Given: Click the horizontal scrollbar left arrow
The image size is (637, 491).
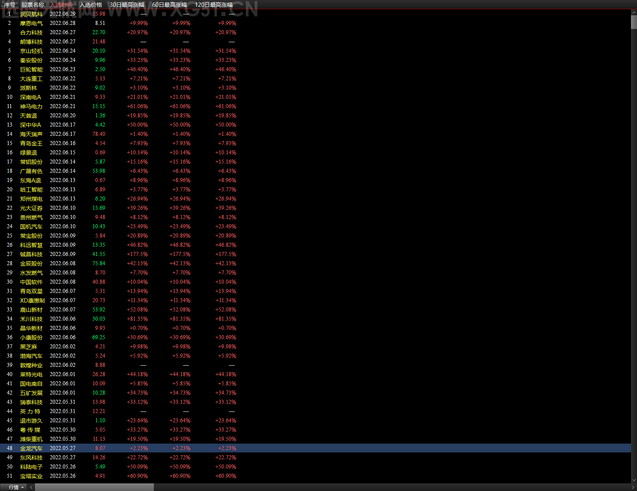Looking at the screenshot, I should (31, 487).
